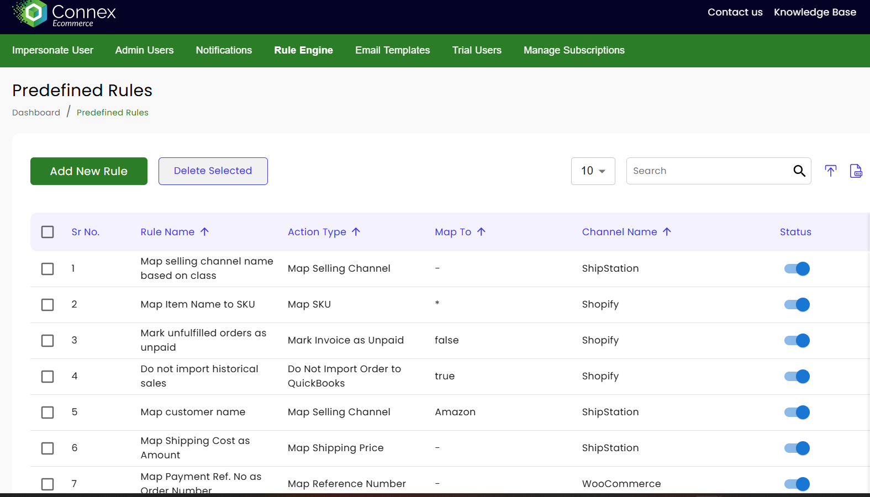Image resolution: width=870 pixels, height=497 pixels.
Task: Click 'Do Not Import Order to QuickBooks'
Action: click(344, 376)
